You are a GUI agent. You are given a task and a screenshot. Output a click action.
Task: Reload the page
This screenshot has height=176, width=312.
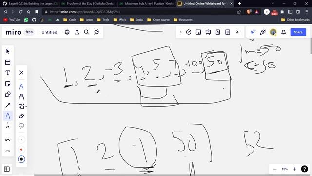tap(21, 12)
